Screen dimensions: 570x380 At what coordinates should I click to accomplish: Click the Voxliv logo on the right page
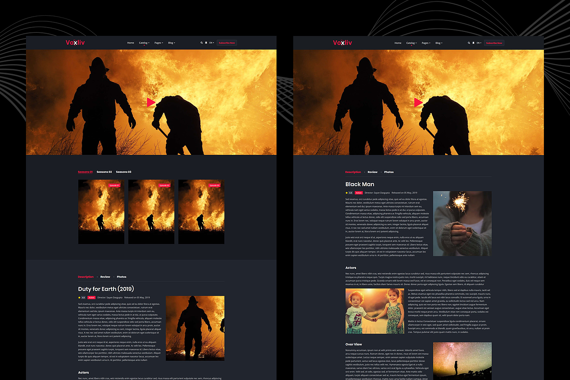tap(342, 43)
